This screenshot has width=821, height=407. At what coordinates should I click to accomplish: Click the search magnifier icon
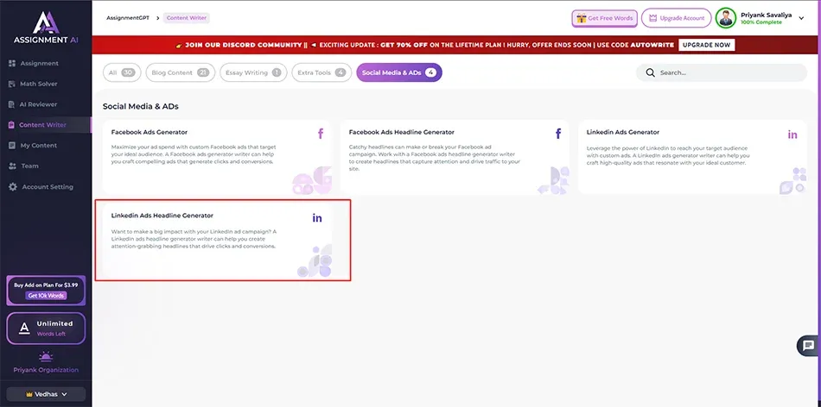pyautogui.click(x=650, y=73)
